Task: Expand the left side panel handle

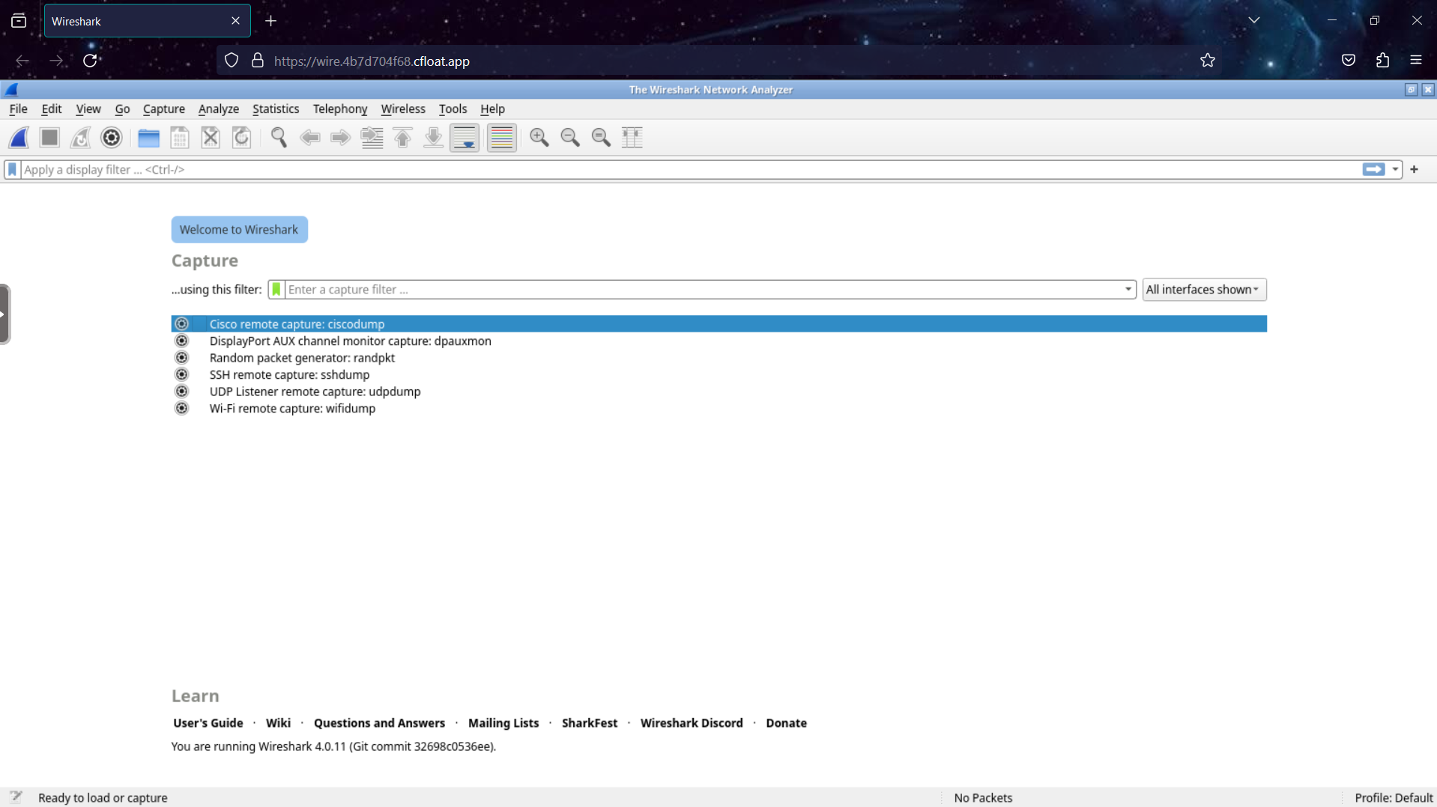Action: 4,314
